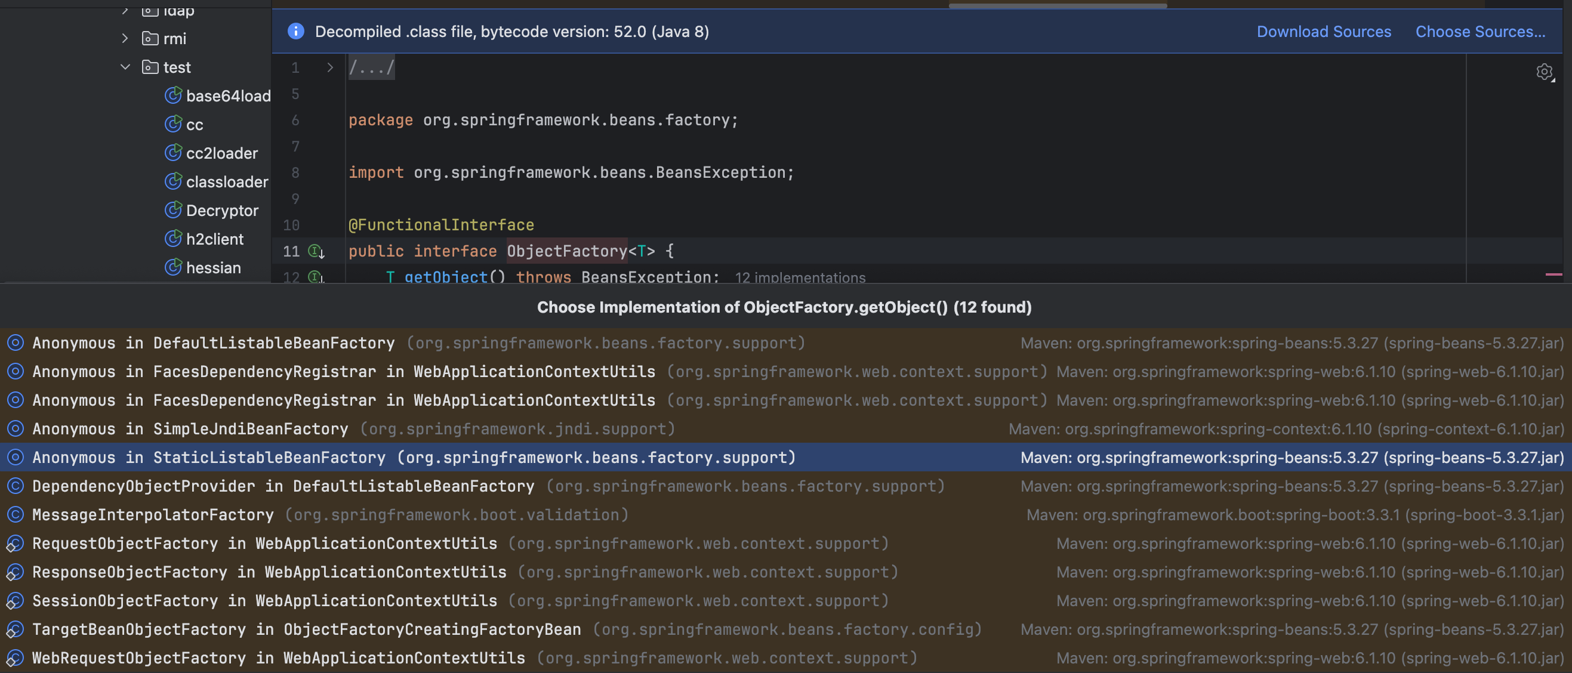The width and height of the screenshot is (1572, 673).
Task: Expand the folded comment on line 1
Action: click(330, 68)
